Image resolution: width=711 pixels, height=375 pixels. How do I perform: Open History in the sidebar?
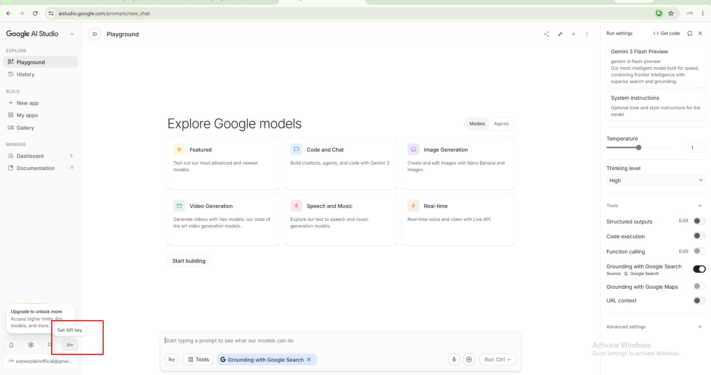tap(40, 74)
